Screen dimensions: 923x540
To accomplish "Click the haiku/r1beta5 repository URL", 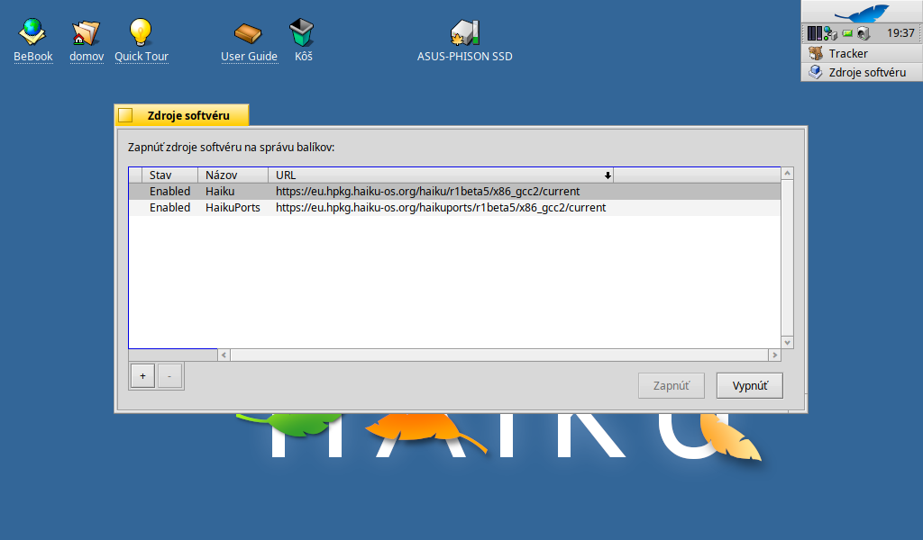I will (427, 192).
